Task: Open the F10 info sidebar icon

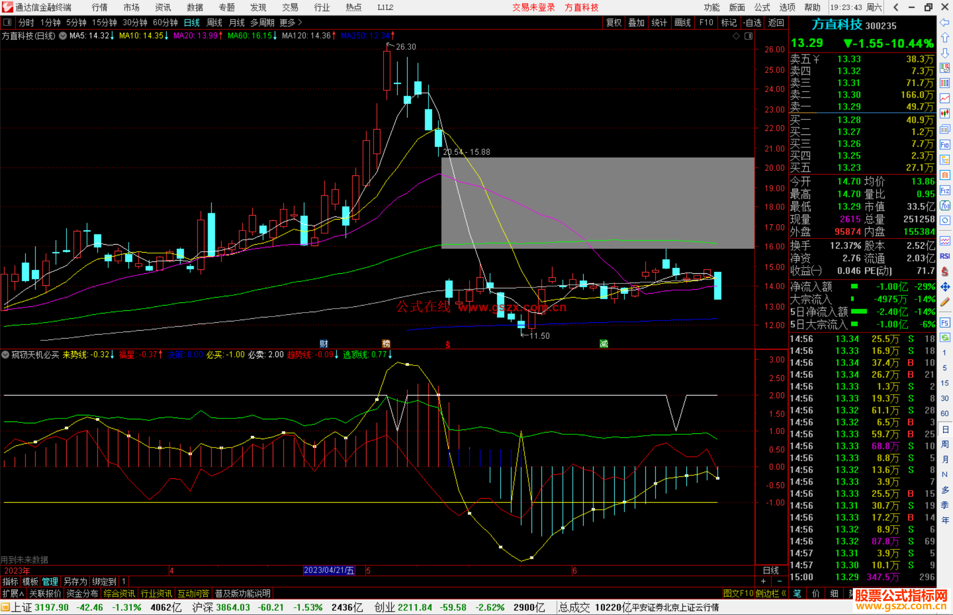Action: [x=945, y=145]
